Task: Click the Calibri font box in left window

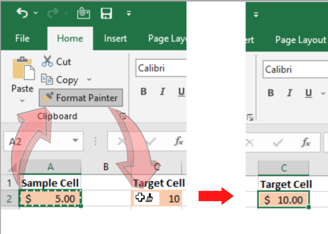Action: click(x=161, y=68)
